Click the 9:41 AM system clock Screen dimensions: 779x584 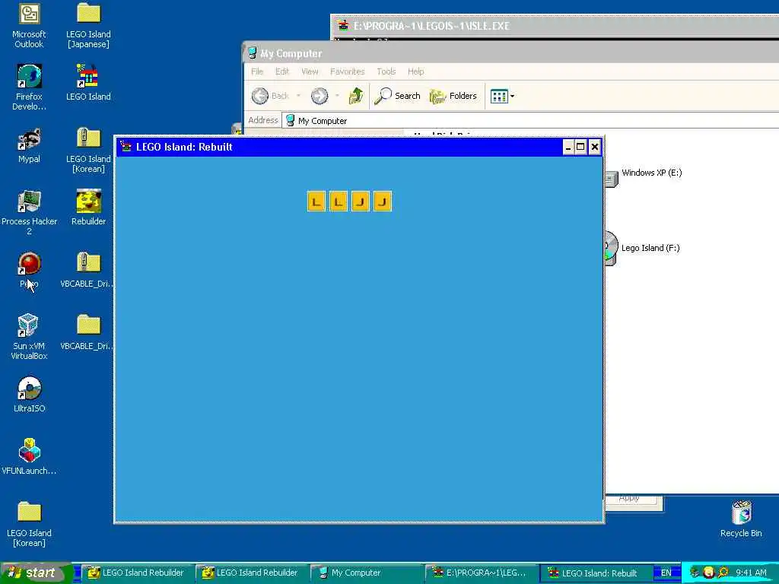751,573
